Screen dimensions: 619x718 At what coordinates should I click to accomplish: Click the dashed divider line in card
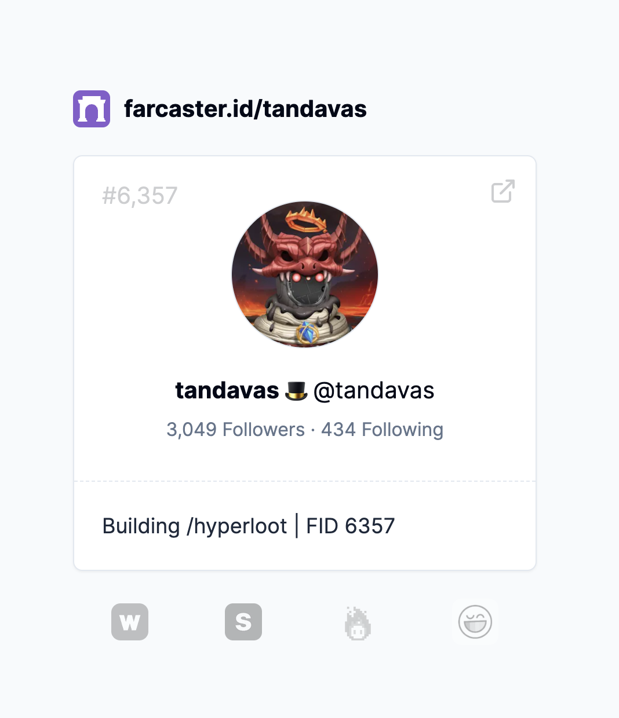tap(305, 481)
